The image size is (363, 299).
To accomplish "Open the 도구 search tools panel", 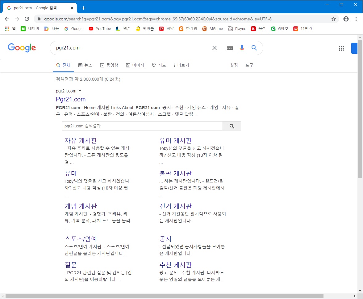I will coord(249,65).
